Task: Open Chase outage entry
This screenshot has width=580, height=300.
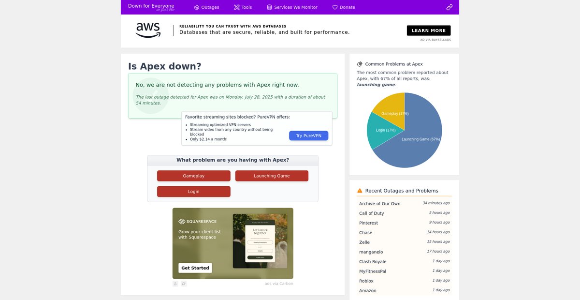Action: pos(404,232)
